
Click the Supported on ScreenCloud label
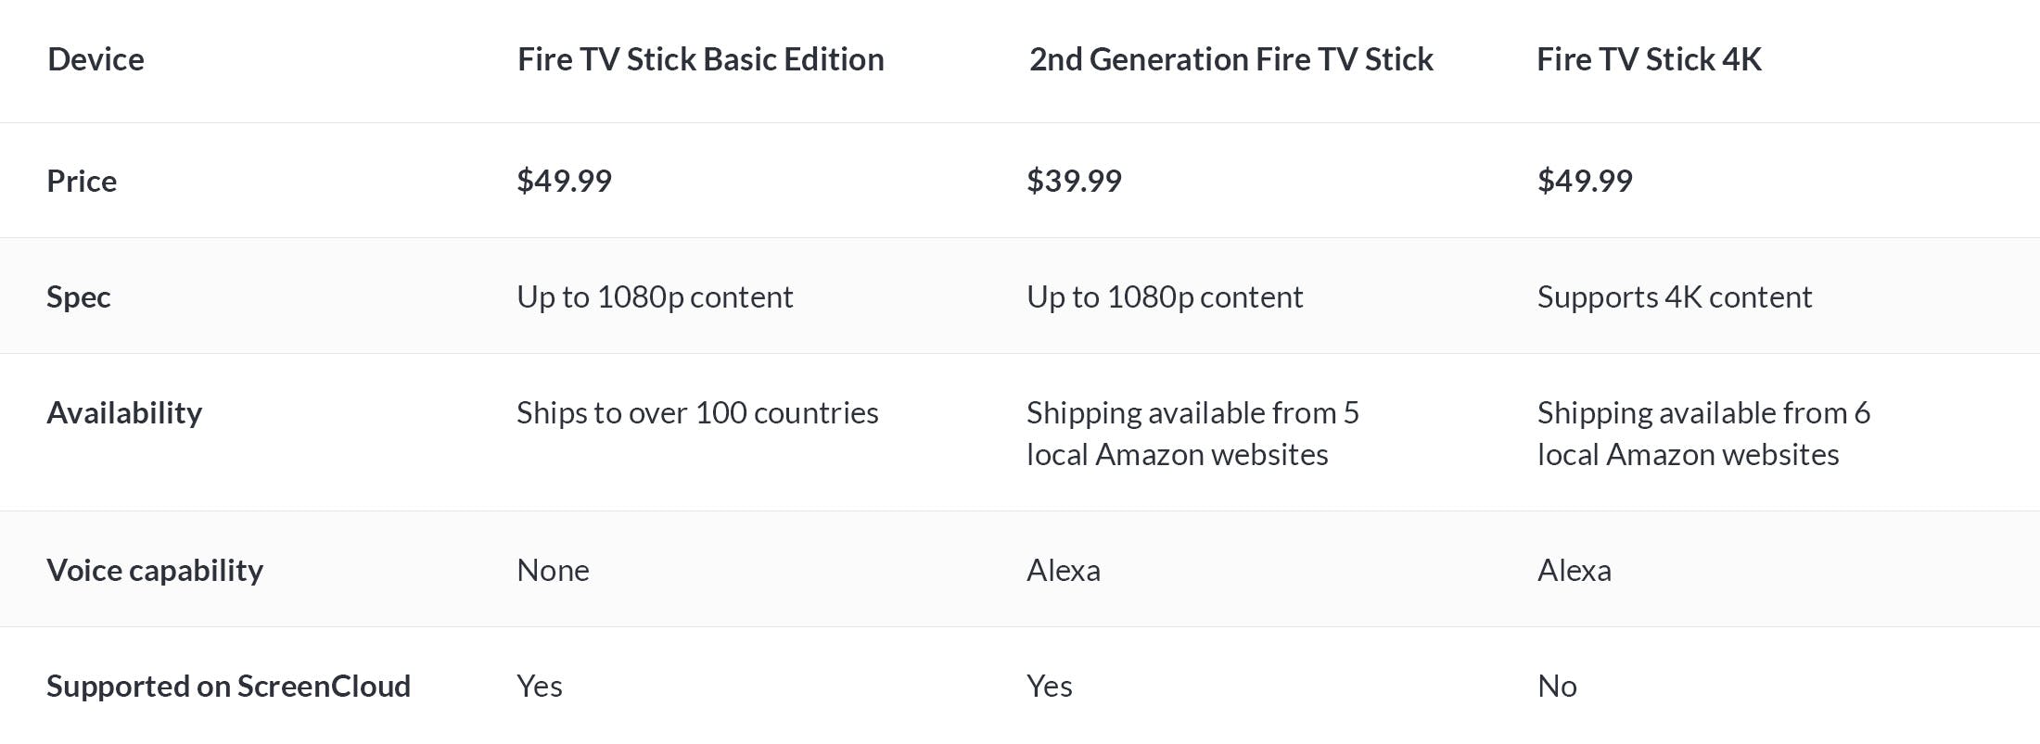[x=228, y=687]
